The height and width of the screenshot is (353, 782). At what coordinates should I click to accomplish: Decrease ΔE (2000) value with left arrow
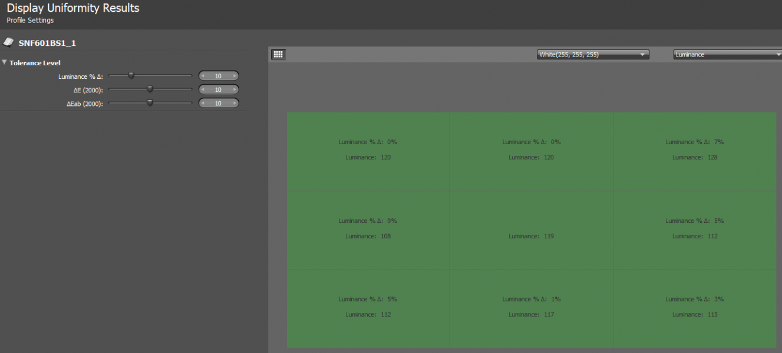pos(203,90)
